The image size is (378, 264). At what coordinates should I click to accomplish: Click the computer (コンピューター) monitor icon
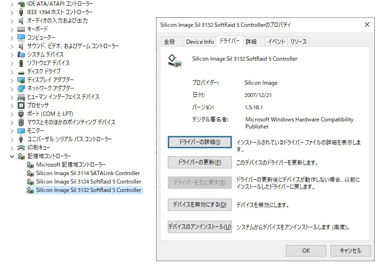point(21,37)
